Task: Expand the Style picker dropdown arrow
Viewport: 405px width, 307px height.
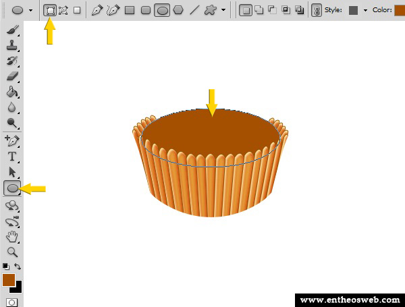Action: point(365,10)
